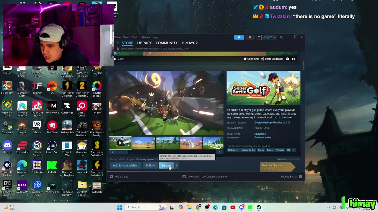Open the Bloons TD 6 desktop icon
The width and height of the screenshot is (378, 212).
pos(7,87)
